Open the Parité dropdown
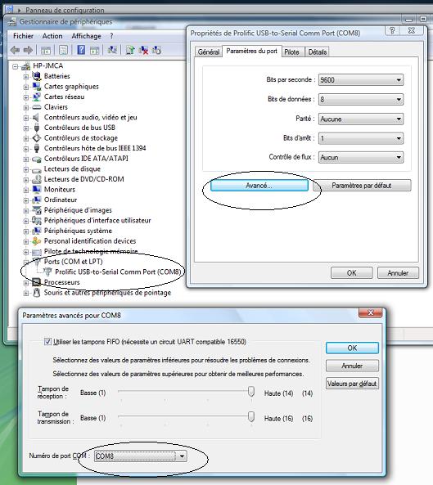Viewport: 433px width, 485px height. click(x=361, y=119)
